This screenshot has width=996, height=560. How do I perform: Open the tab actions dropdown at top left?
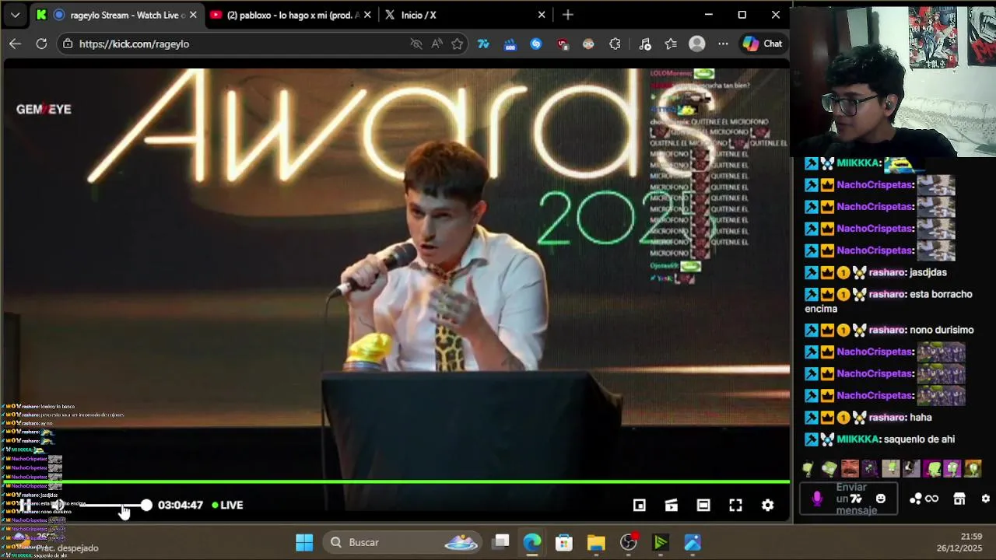(15, 15)
